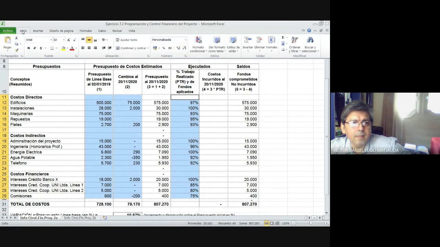
Task: Decrease decimal places
Action: coord(184,48)
